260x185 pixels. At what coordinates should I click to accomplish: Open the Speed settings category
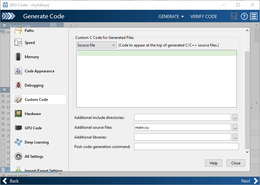(30, 42)
